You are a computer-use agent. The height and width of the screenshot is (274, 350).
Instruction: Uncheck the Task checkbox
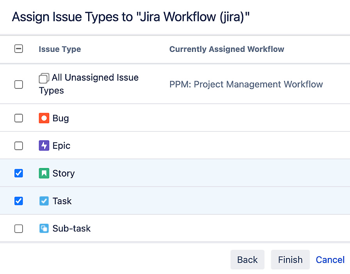18,201
